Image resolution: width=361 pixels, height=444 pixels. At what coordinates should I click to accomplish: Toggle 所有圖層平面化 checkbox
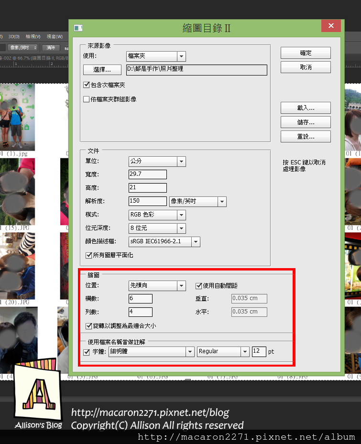(x=88, y=255)
